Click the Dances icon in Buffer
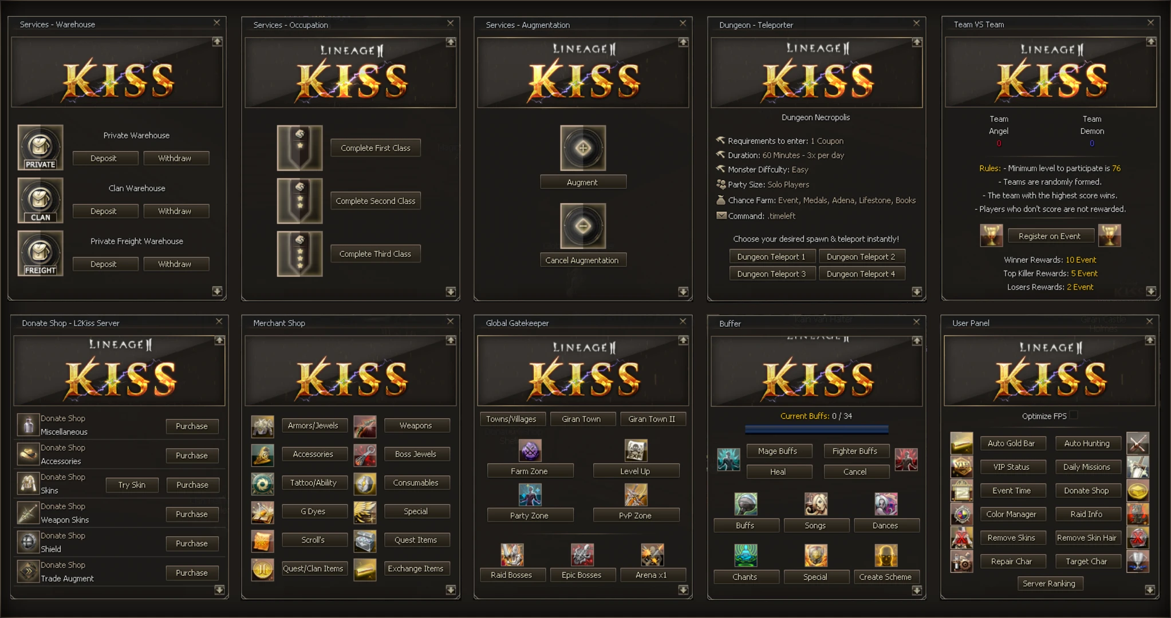This screenshot has width=1171, height=618. point(886,504)
